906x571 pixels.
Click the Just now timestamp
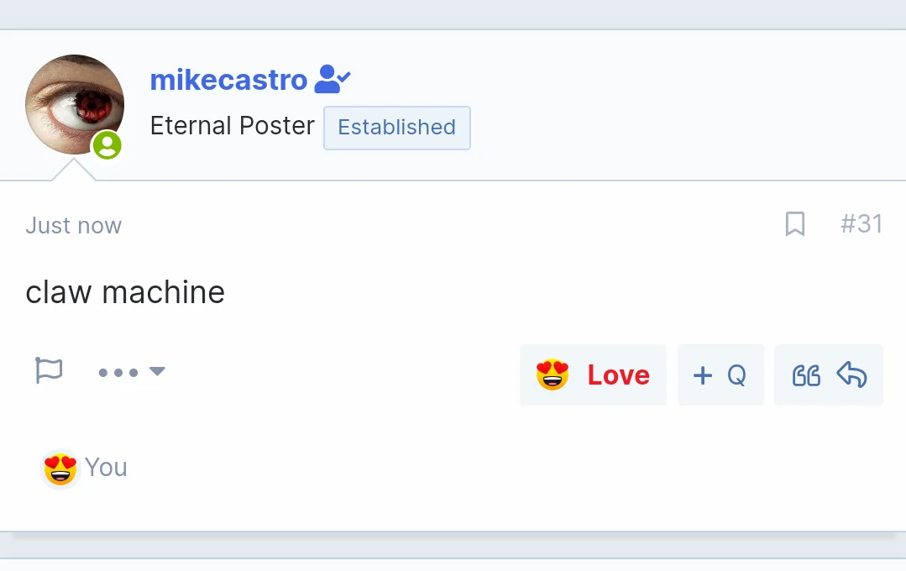pos(73,225)
